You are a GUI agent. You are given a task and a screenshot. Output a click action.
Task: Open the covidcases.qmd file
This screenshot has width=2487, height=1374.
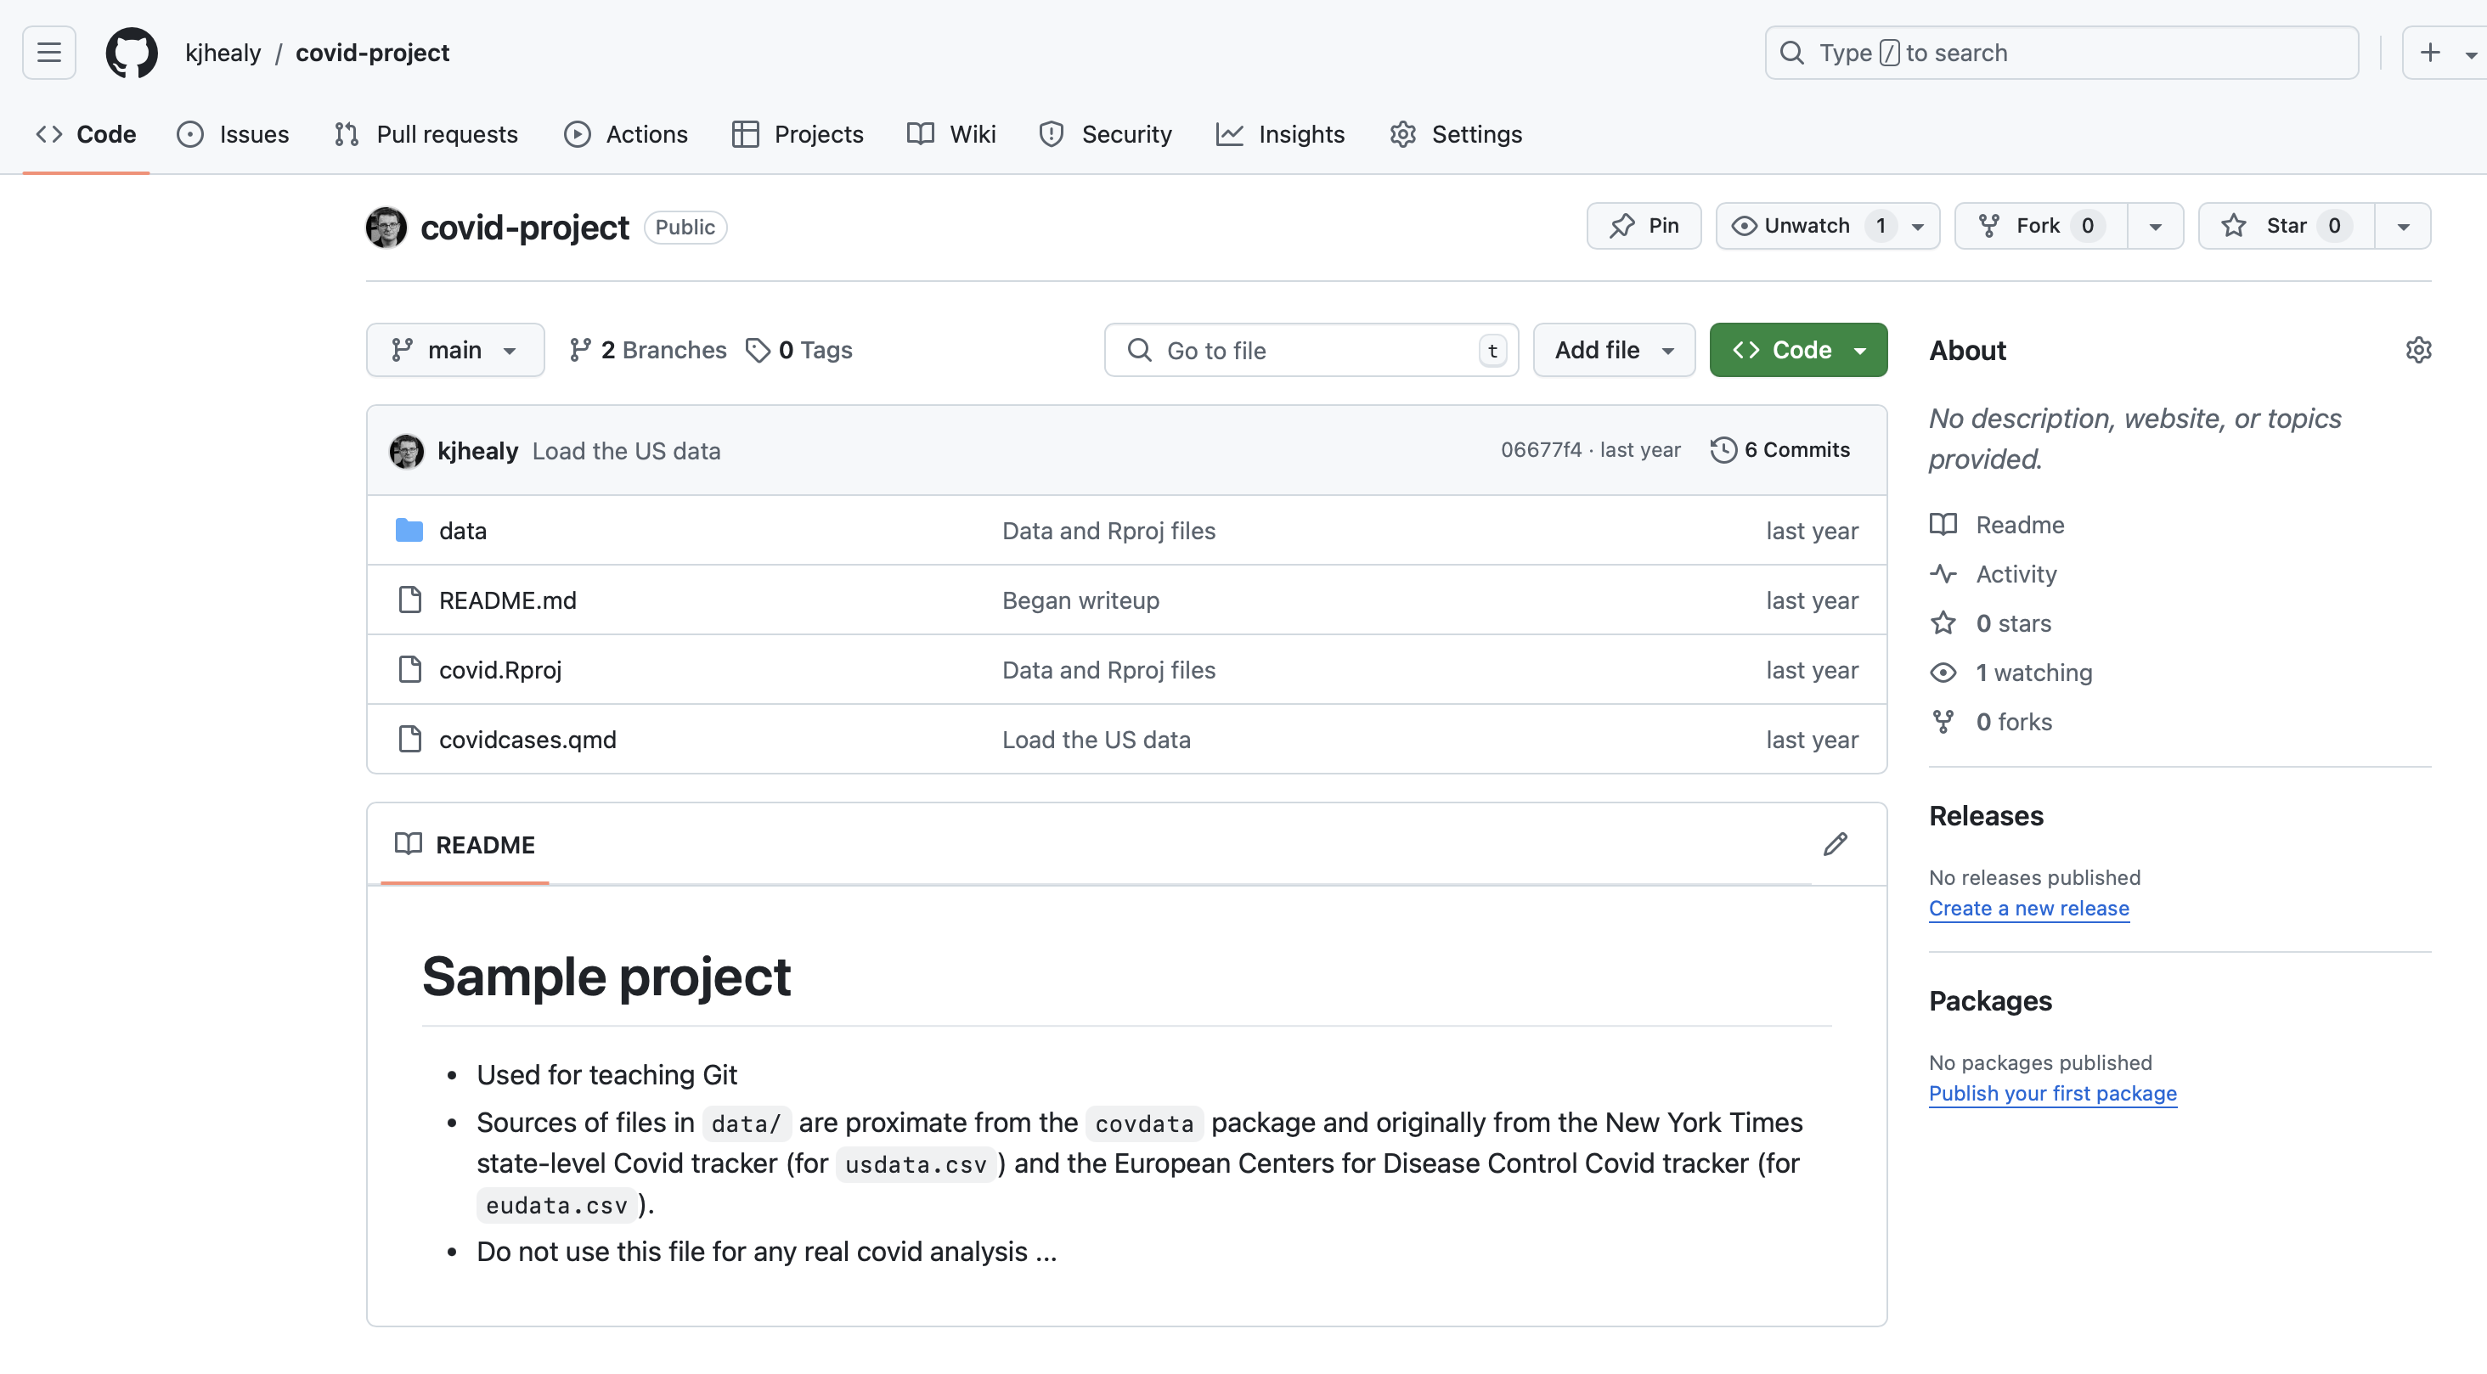point(527,739)
